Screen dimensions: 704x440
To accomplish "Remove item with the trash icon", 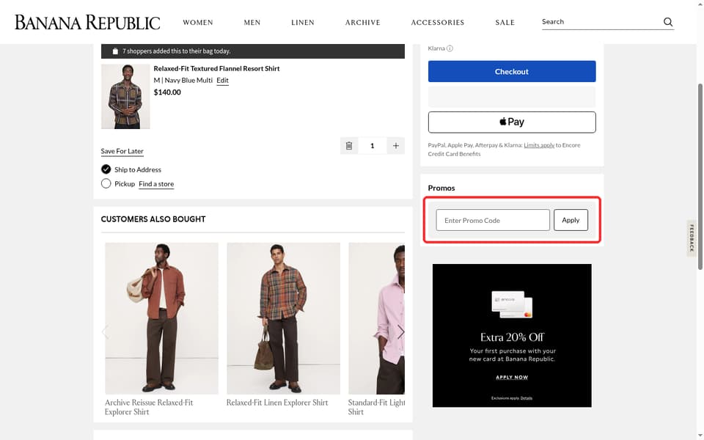I will click(x=349, y=146).
